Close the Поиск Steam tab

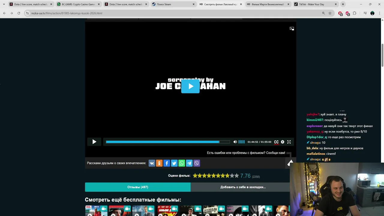(x=193, y=4)
